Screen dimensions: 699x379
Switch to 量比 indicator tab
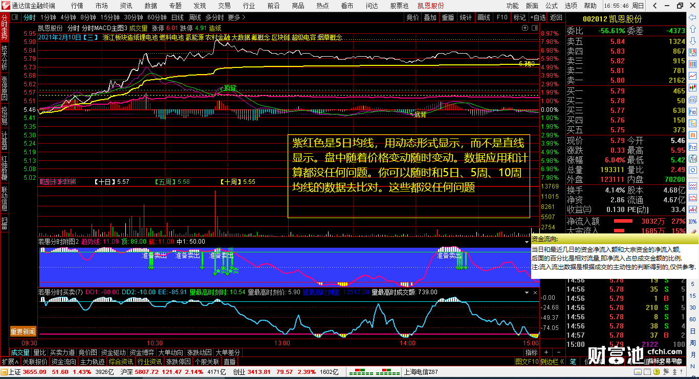[39, 352]
